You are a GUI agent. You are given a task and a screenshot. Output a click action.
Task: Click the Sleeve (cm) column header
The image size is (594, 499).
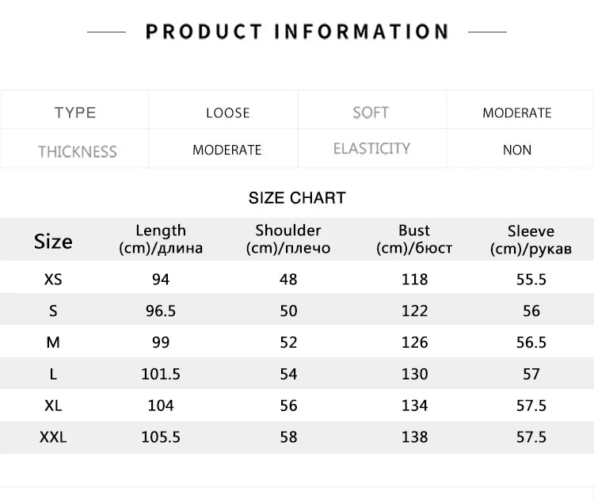[531, 240]
